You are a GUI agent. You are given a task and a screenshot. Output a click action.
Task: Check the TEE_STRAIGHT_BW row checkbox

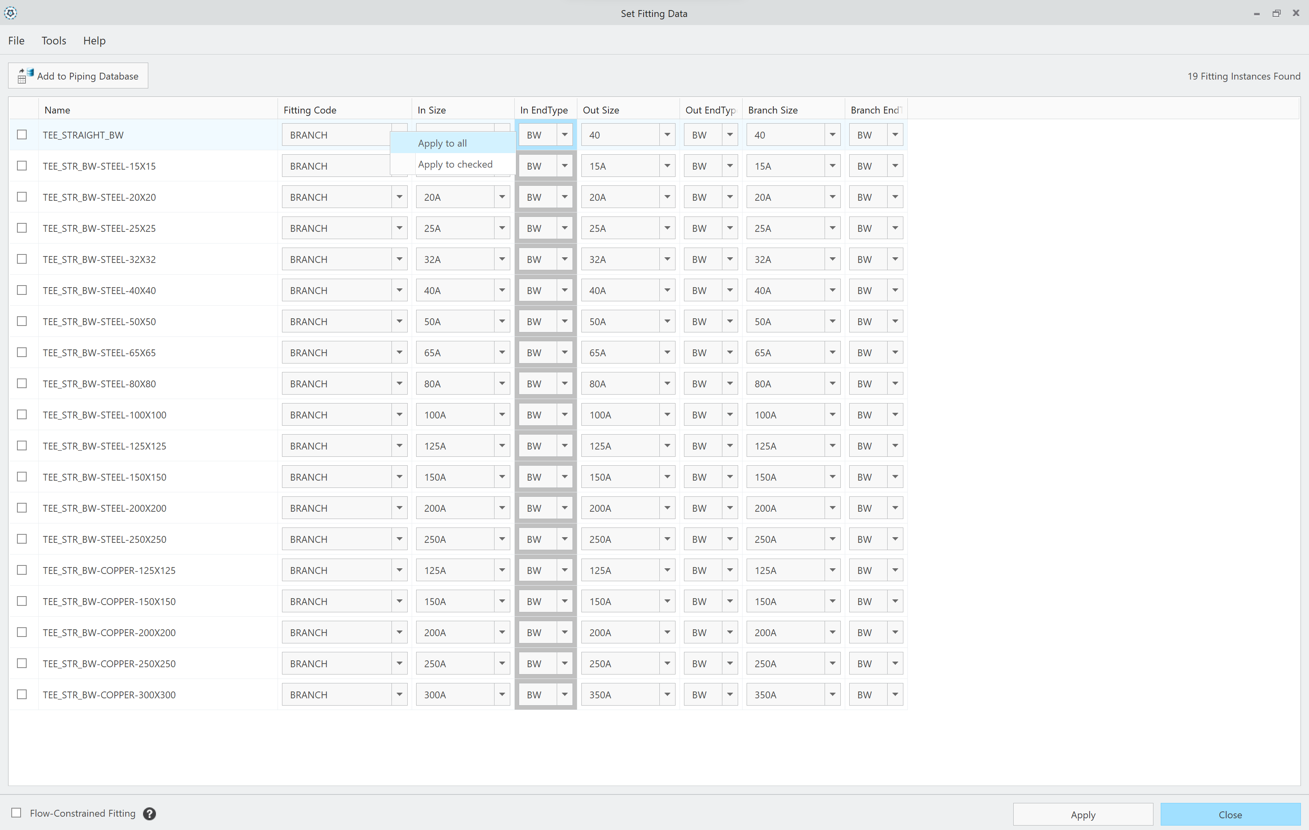[22, 134]
